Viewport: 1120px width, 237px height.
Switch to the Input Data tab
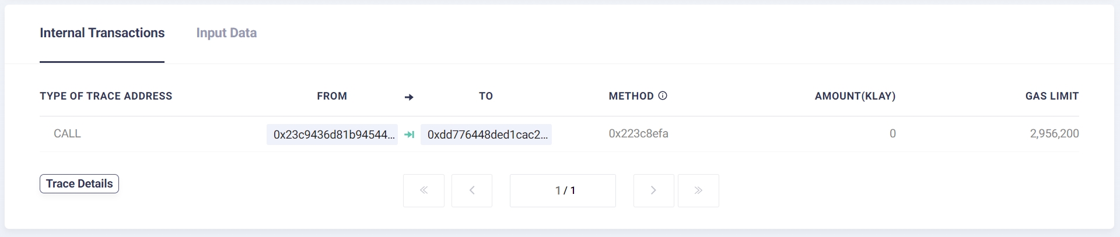[x=226, y=33]
